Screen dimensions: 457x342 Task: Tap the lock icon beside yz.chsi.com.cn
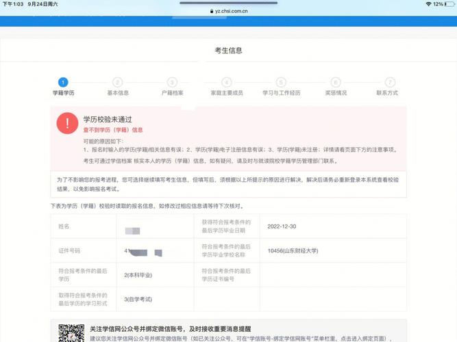click(x=212, y=11)
